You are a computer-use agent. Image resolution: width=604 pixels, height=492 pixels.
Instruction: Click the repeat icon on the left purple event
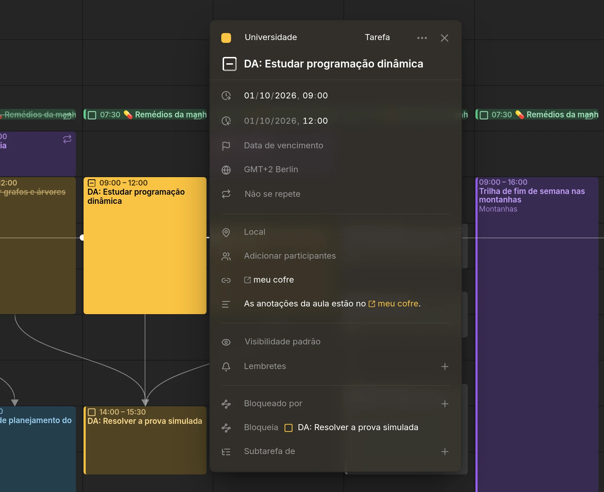[x=67, y=139]
